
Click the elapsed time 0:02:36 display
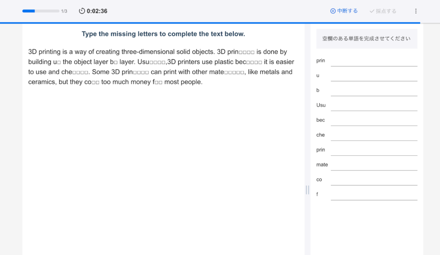pyautogui.click(x=97, y=11)
